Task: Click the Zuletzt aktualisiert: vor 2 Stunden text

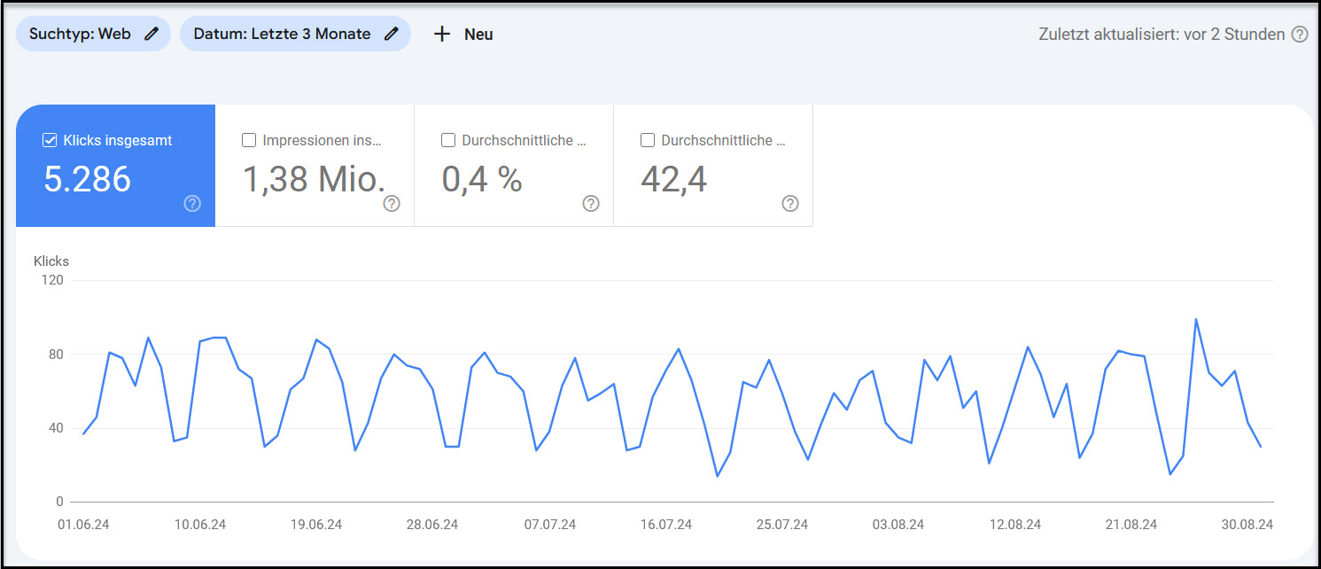Action: click(1162, 35)
